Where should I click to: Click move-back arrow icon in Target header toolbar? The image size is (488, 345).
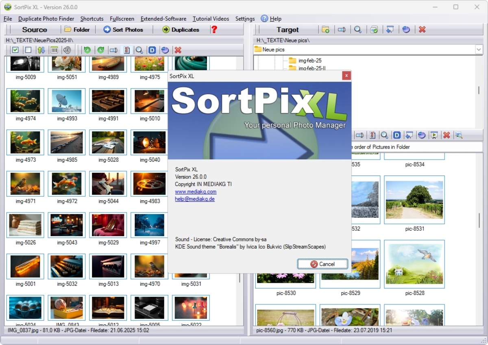390,29
